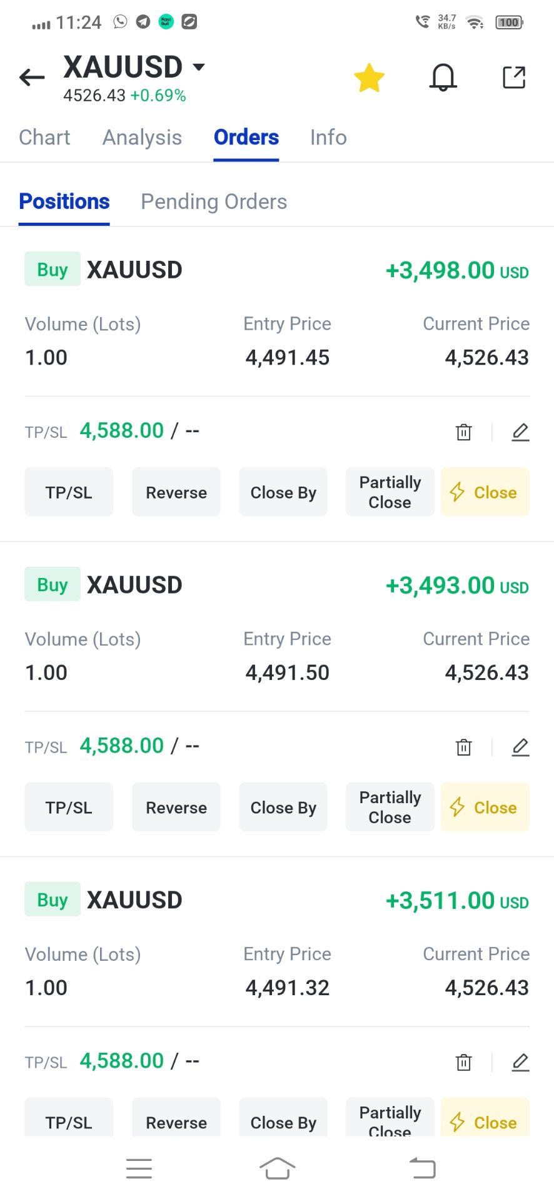Delete TP/SL on second position

pyautogui.click(x=463, y=747)
